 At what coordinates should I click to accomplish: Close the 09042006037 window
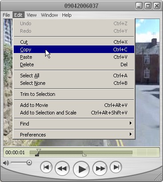(157, 6)
